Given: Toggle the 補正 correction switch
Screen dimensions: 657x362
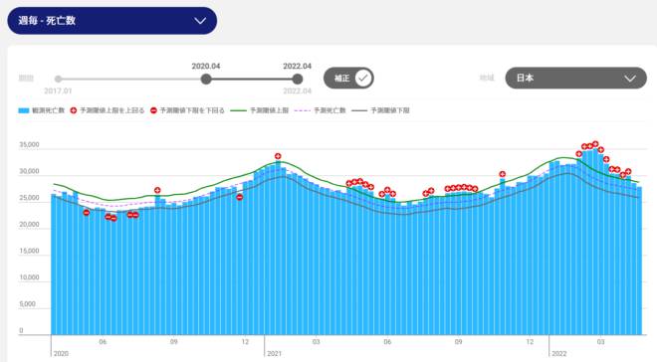Looking at the screenshot, I should click(348, 78).
